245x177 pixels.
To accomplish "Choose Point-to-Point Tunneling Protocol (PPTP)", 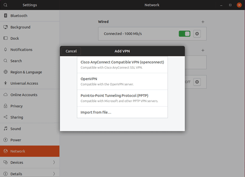I will point(122,98).
